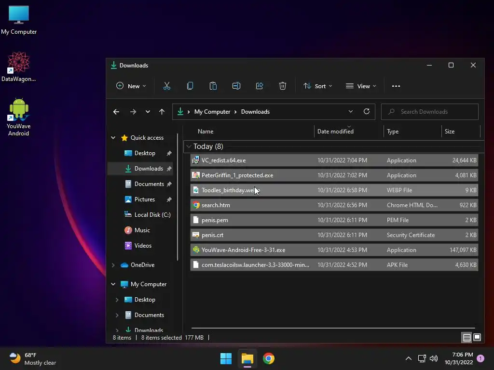Open My Computer desktop icon
Viewport: 494px width, 370px height.
pos(19,20)
